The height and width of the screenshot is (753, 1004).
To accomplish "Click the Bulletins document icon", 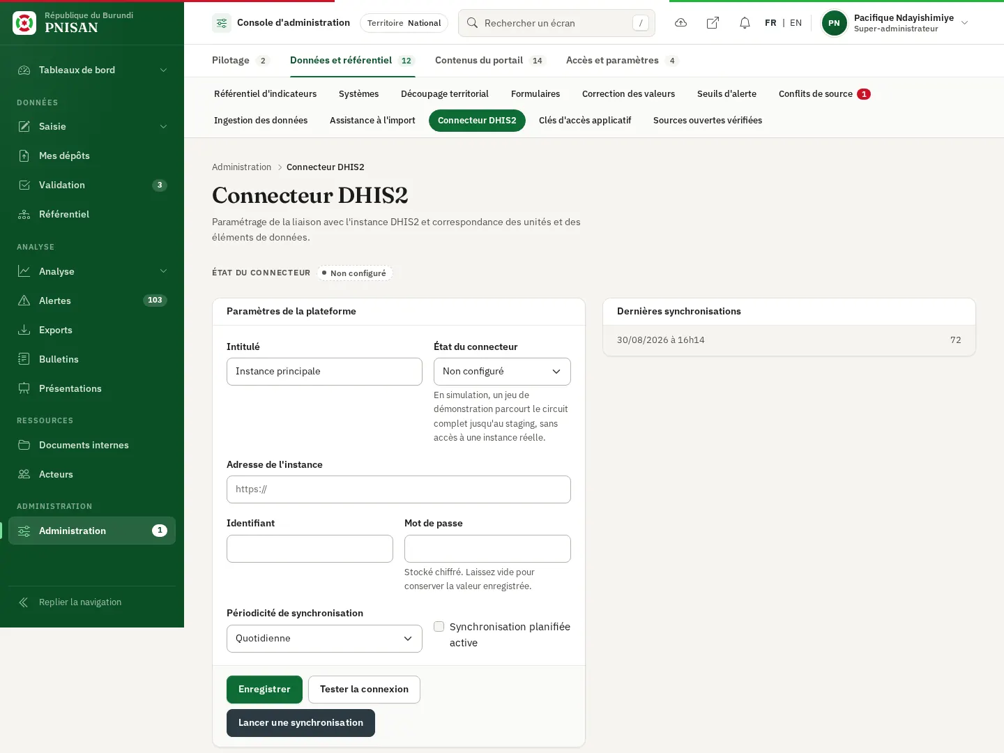I will [24, 359].
